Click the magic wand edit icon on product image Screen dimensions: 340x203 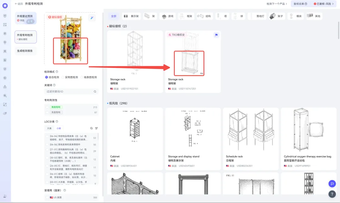pyautogui.click(x=92, y=18)
